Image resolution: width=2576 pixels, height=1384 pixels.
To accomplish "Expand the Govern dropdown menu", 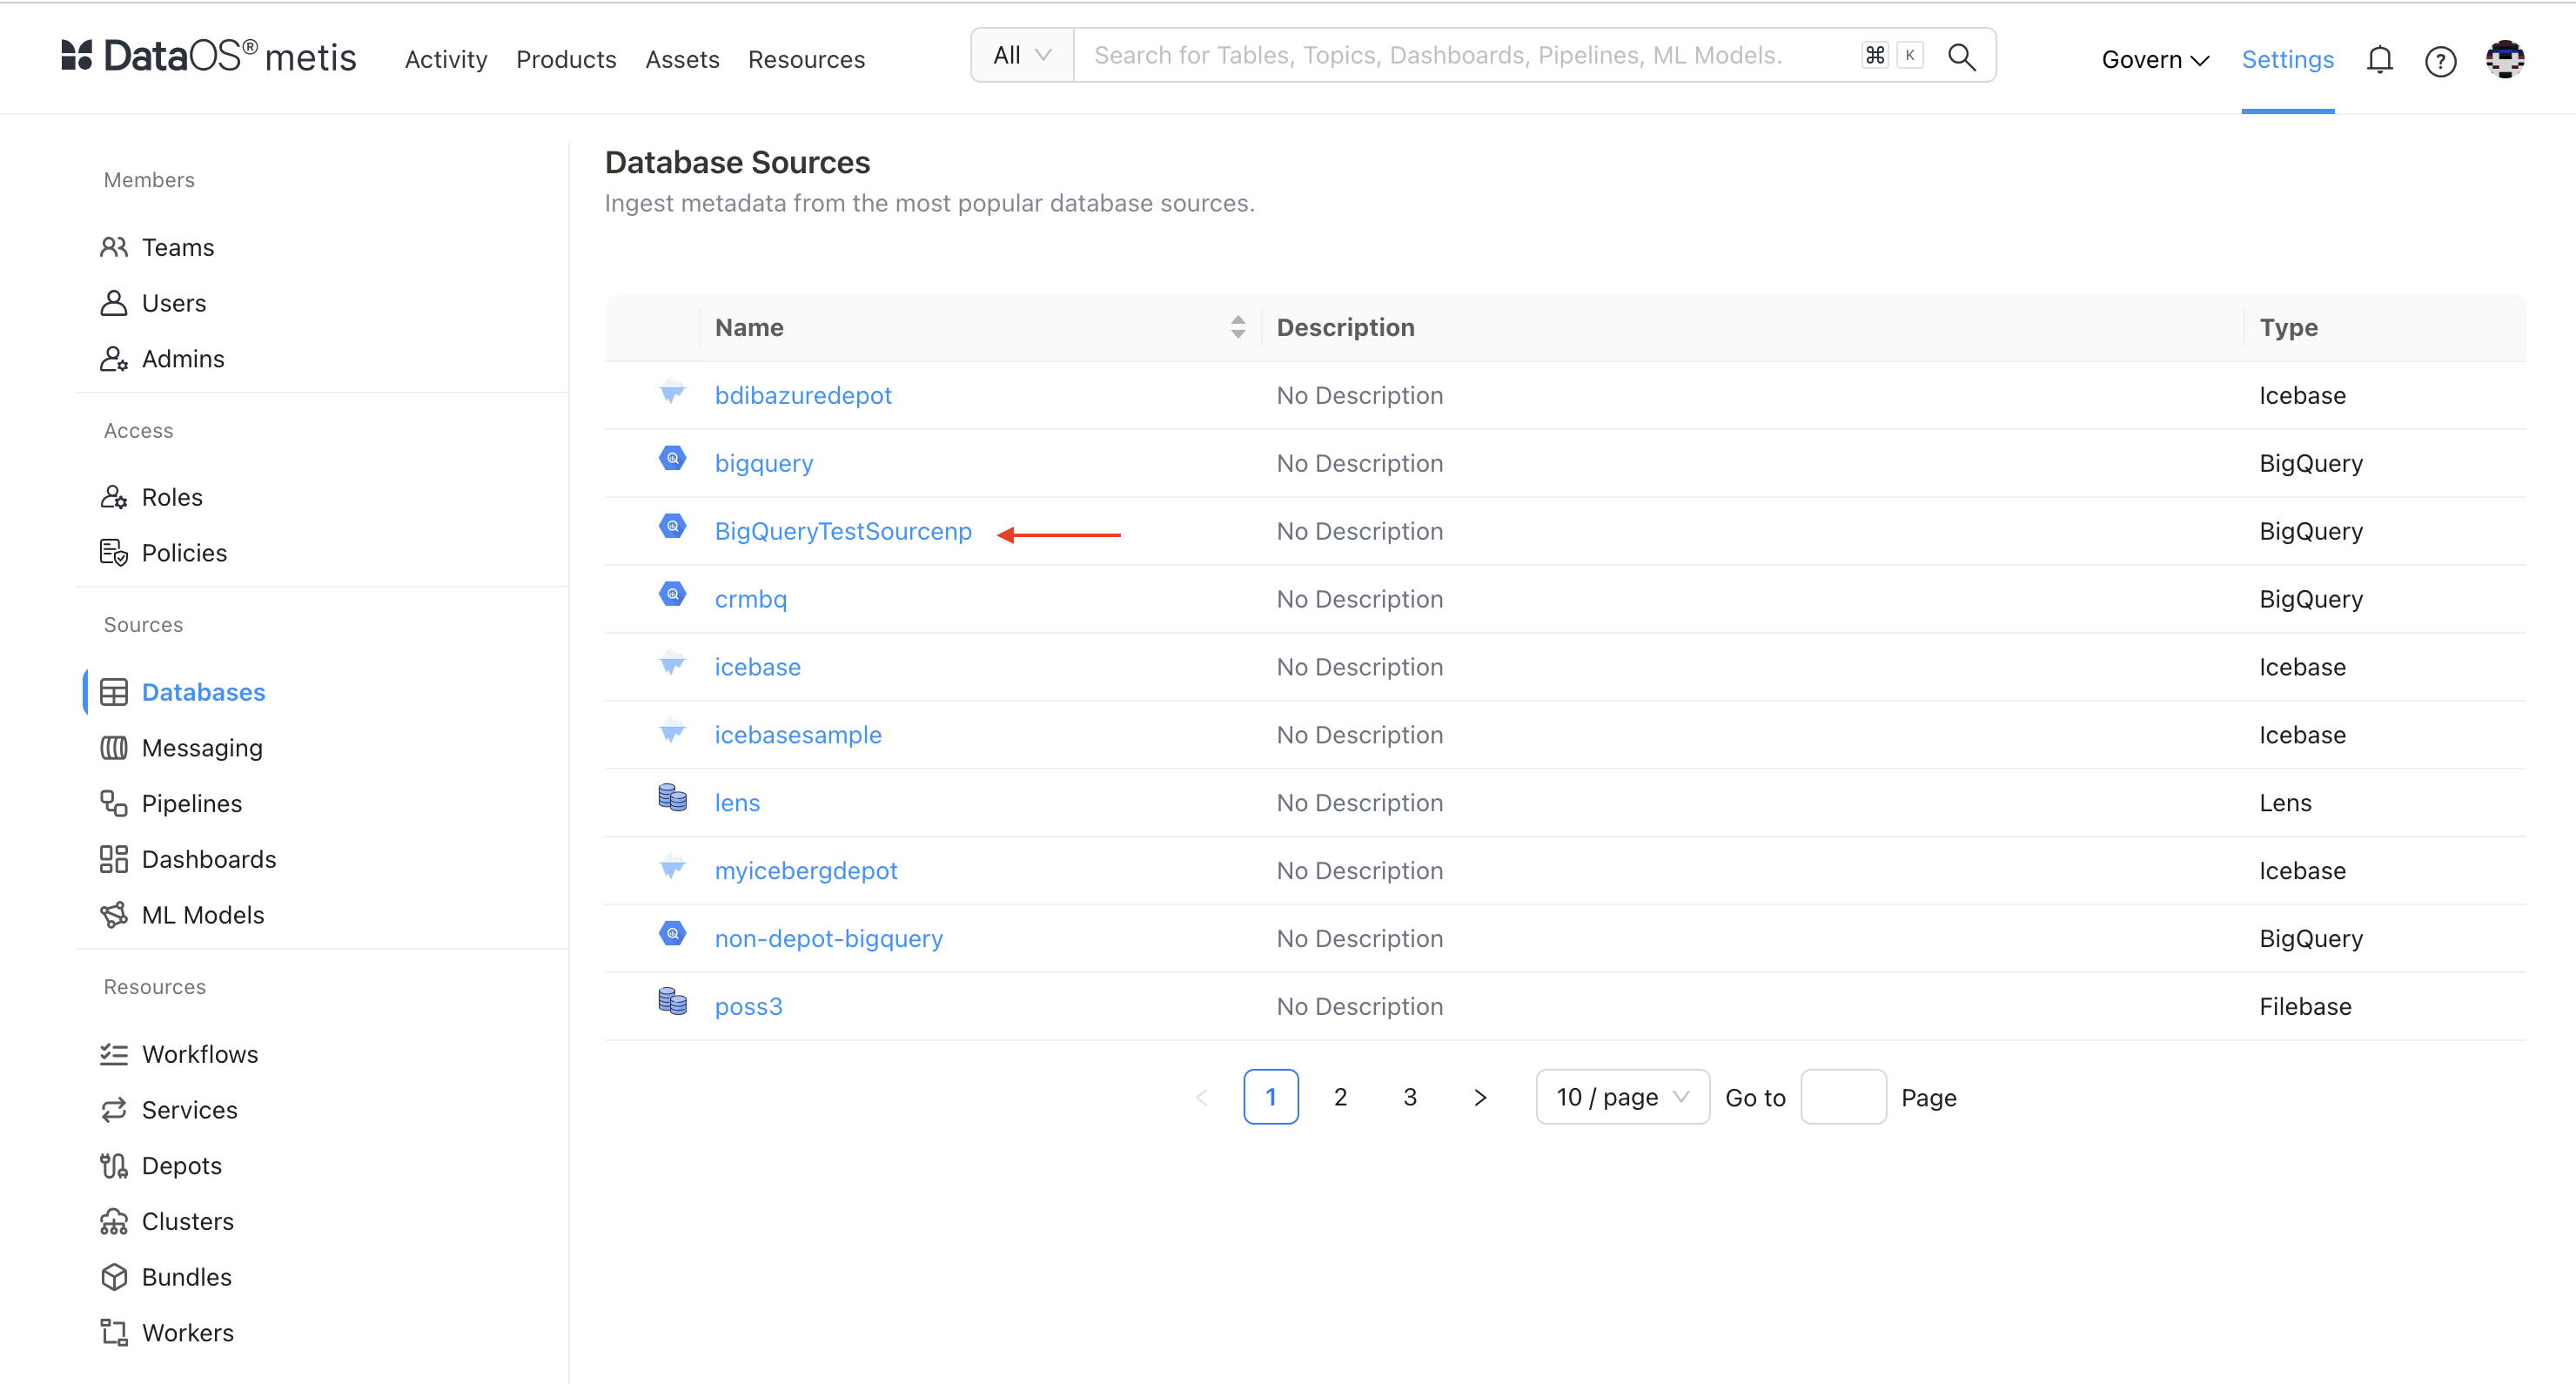I will (2155, 60).
